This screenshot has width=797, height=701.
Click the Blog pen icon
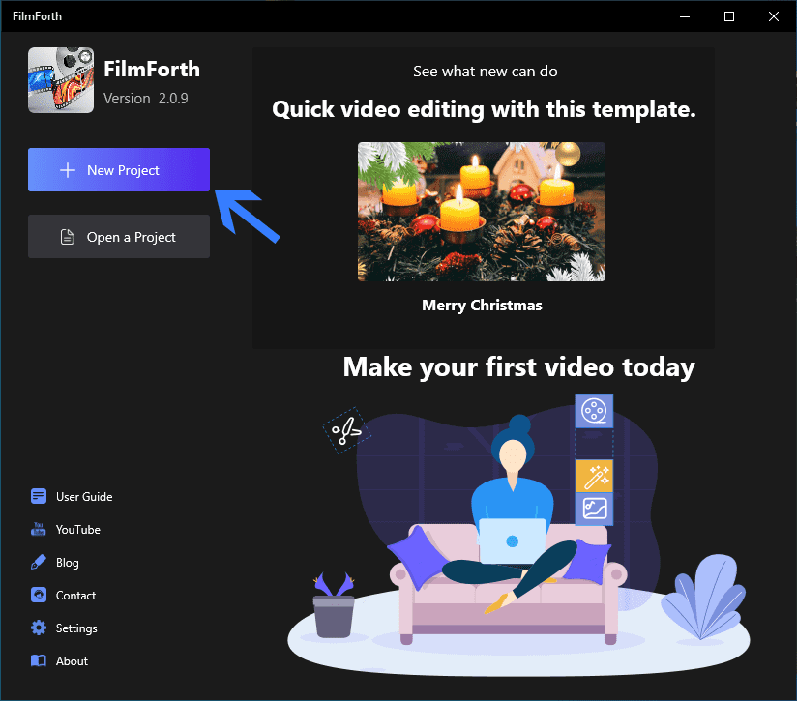[39, 563]
